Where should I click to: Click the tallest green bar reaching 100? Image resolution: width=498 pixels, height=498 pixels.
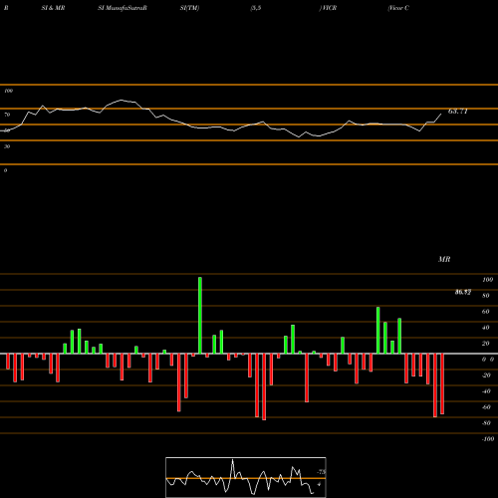200,315
